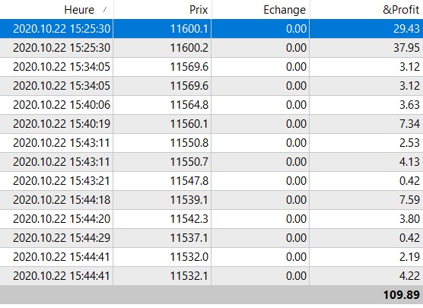
Task: Click the profit value 2.53
Action: tap(409, 143)
